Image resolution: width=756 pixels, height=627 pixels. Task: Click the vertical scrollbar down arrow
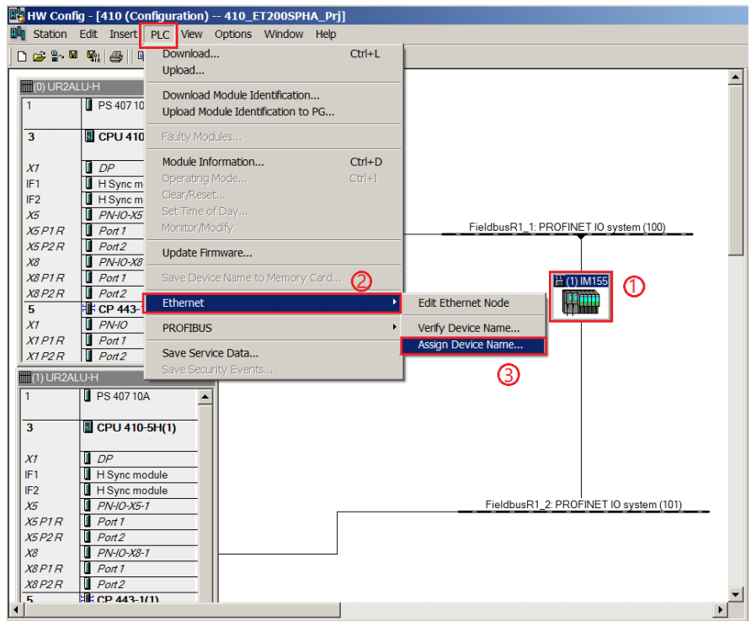point(735,595)
